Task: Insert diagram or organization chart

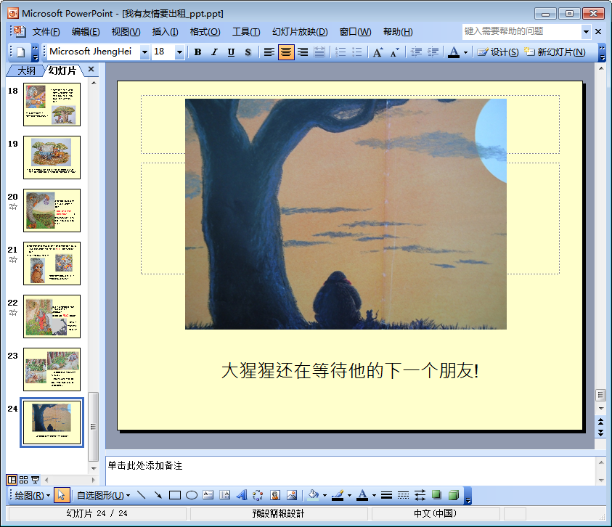Action: 258,495
